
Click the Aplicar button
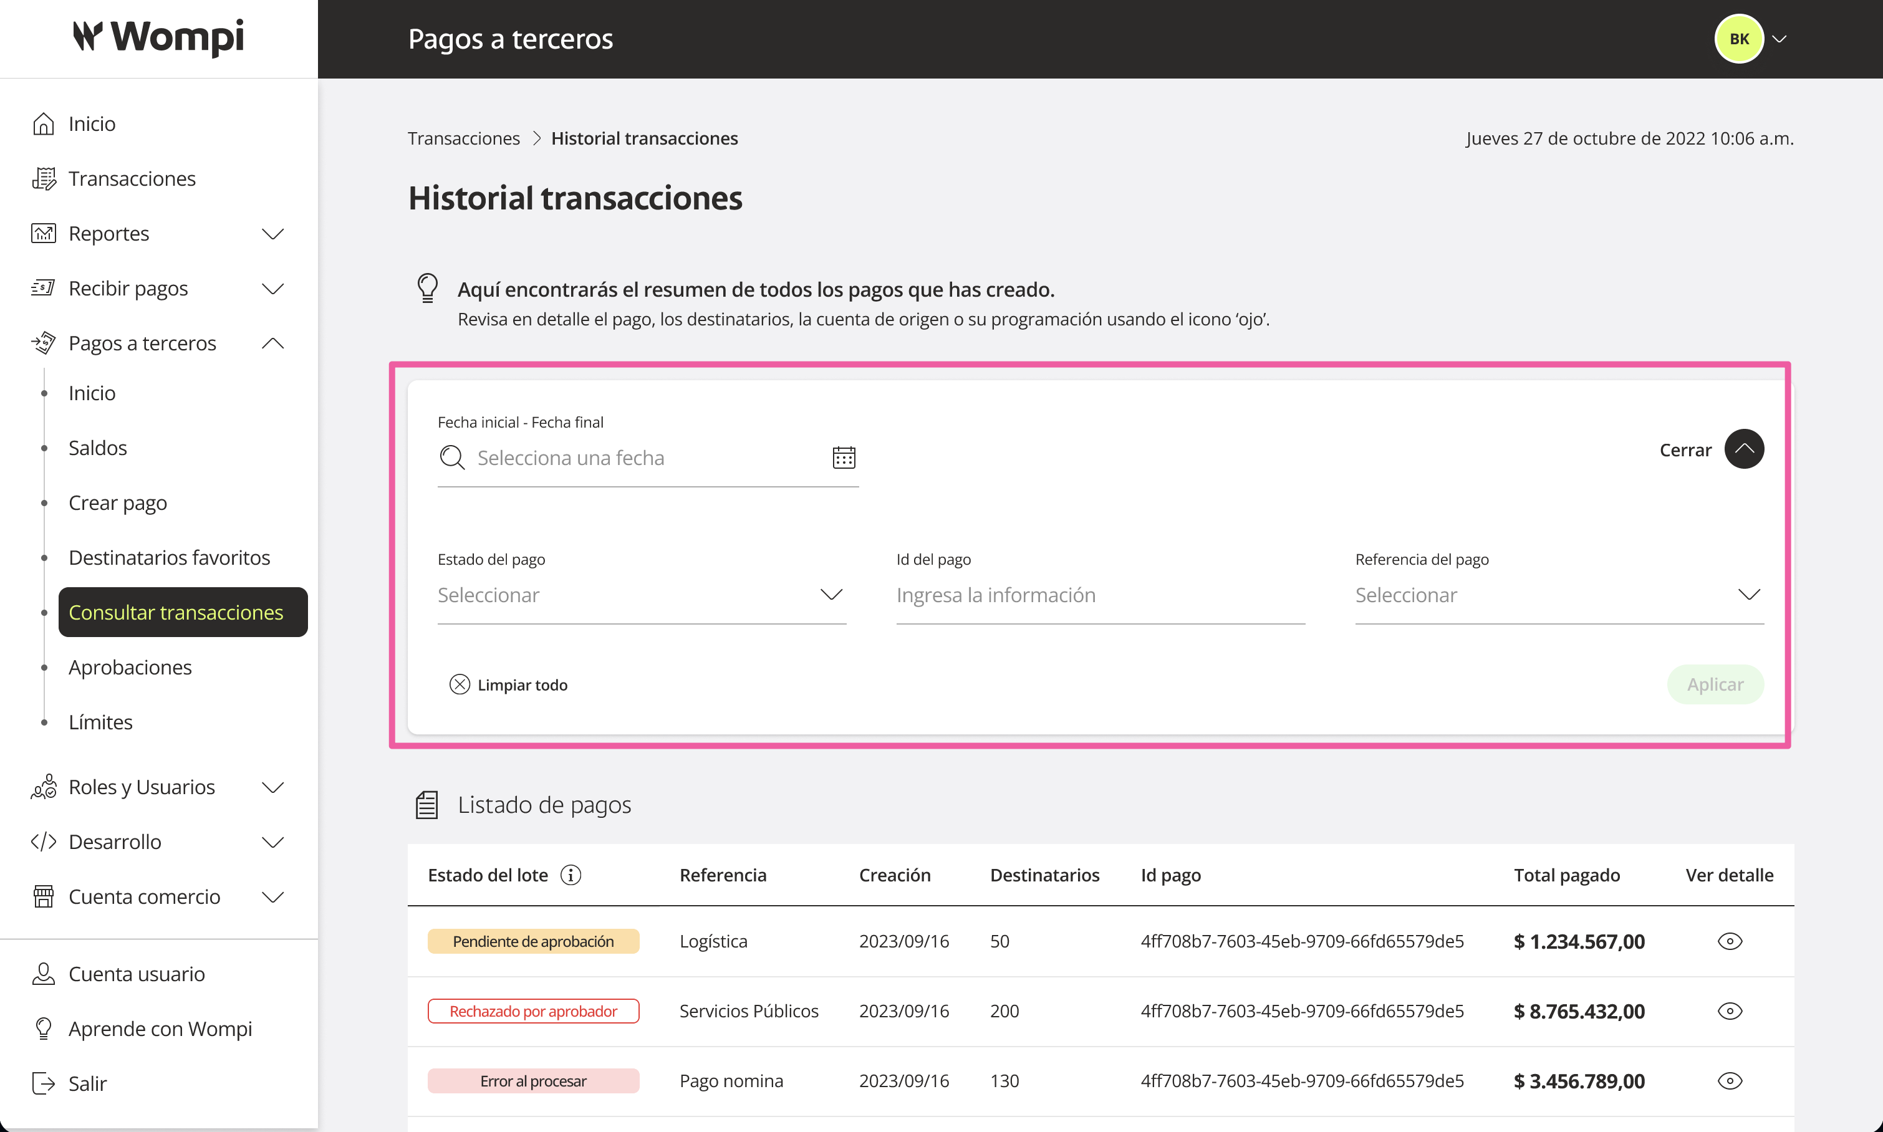(x=1715, y=684)
